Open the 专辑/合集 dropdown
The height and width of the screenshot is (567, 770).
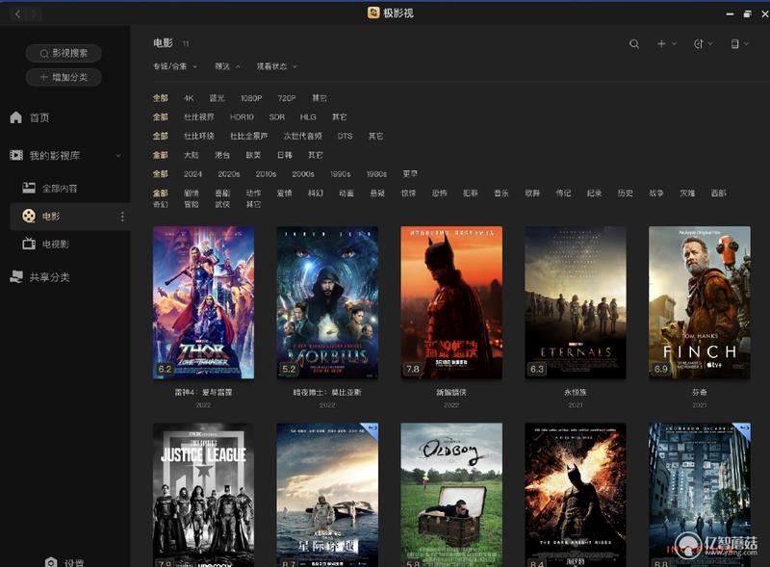coord(175,66)
